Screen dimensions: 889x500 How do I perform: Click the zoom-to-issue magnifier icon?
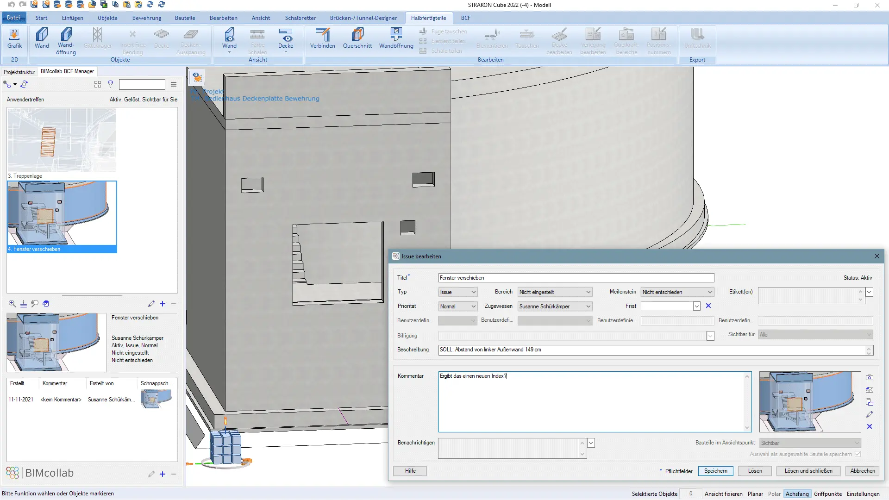click(x=12, y=304)
